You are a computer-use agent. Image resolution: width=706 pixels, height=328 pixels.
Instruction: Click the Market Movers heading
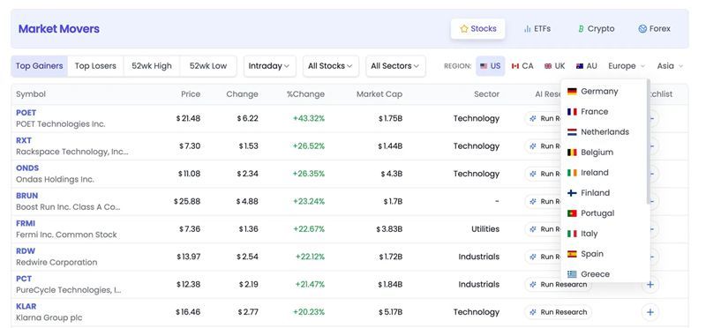point(59,29)
